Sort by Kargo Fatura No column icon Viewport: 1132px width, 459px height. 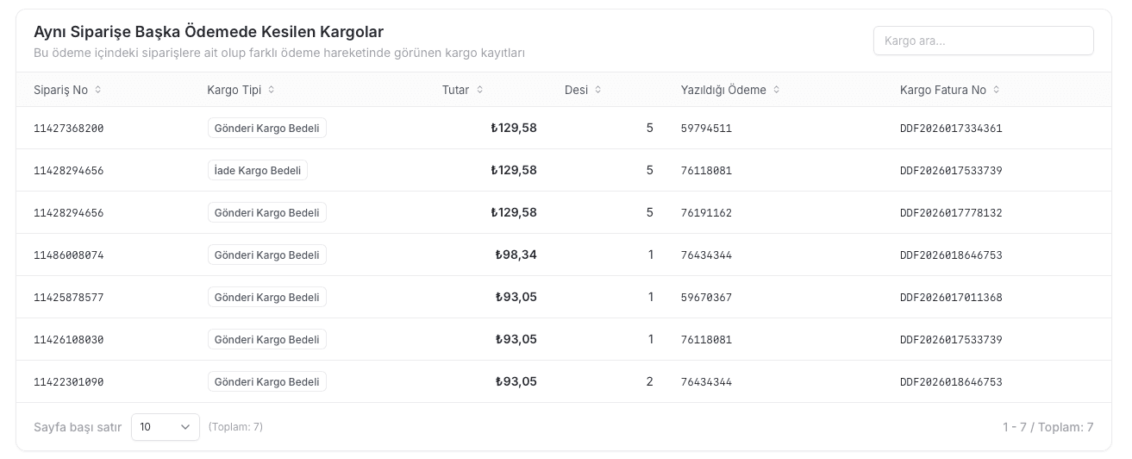coord(997,90)
